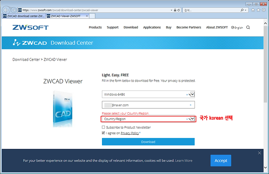This screenshot has height=174, width=269.
Task: Click the ZWCAD Viewer box image
Action: (x=63, y=109)
